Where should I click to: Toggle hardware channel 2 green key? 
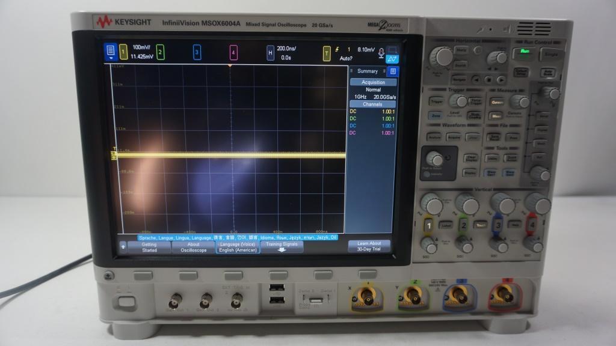463,225
